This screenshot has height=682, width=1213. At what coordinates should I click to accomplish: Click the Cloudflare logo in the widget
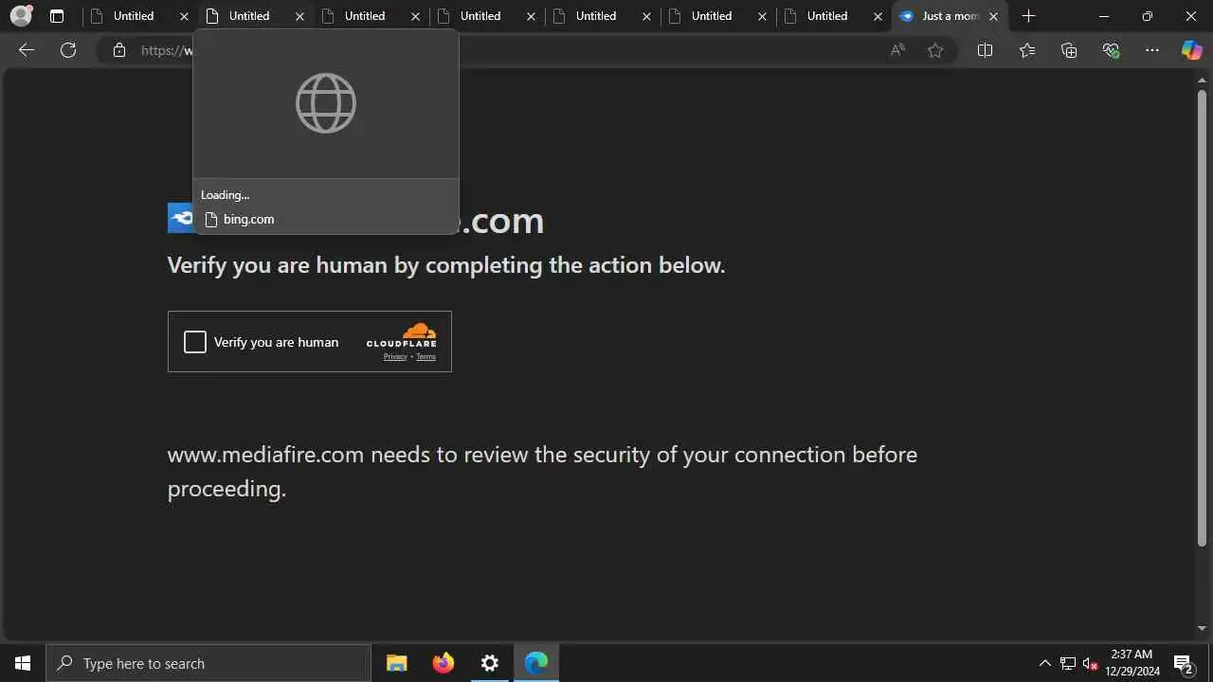click(x=402, y=335)
